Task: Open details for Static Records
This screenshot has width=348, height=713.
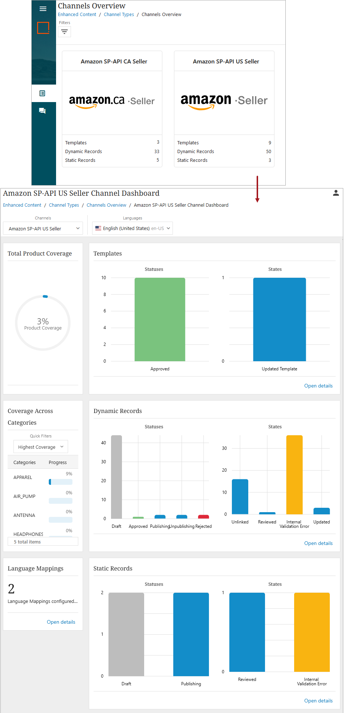Action: 319,701
